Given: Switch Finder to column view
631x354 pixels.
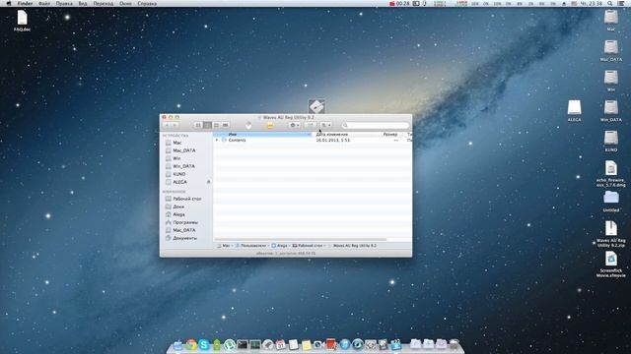Looking at the screenshot, I should click(x=216, y=125).
